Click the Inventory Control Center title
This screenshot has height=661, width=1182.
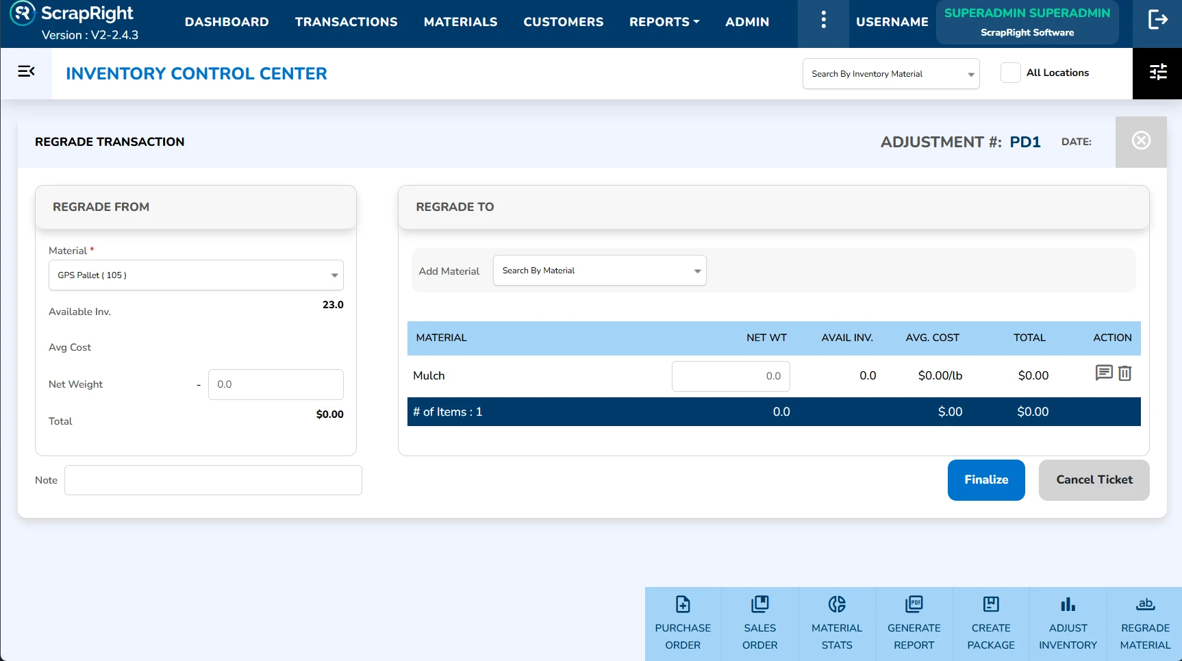pos(197,74)
